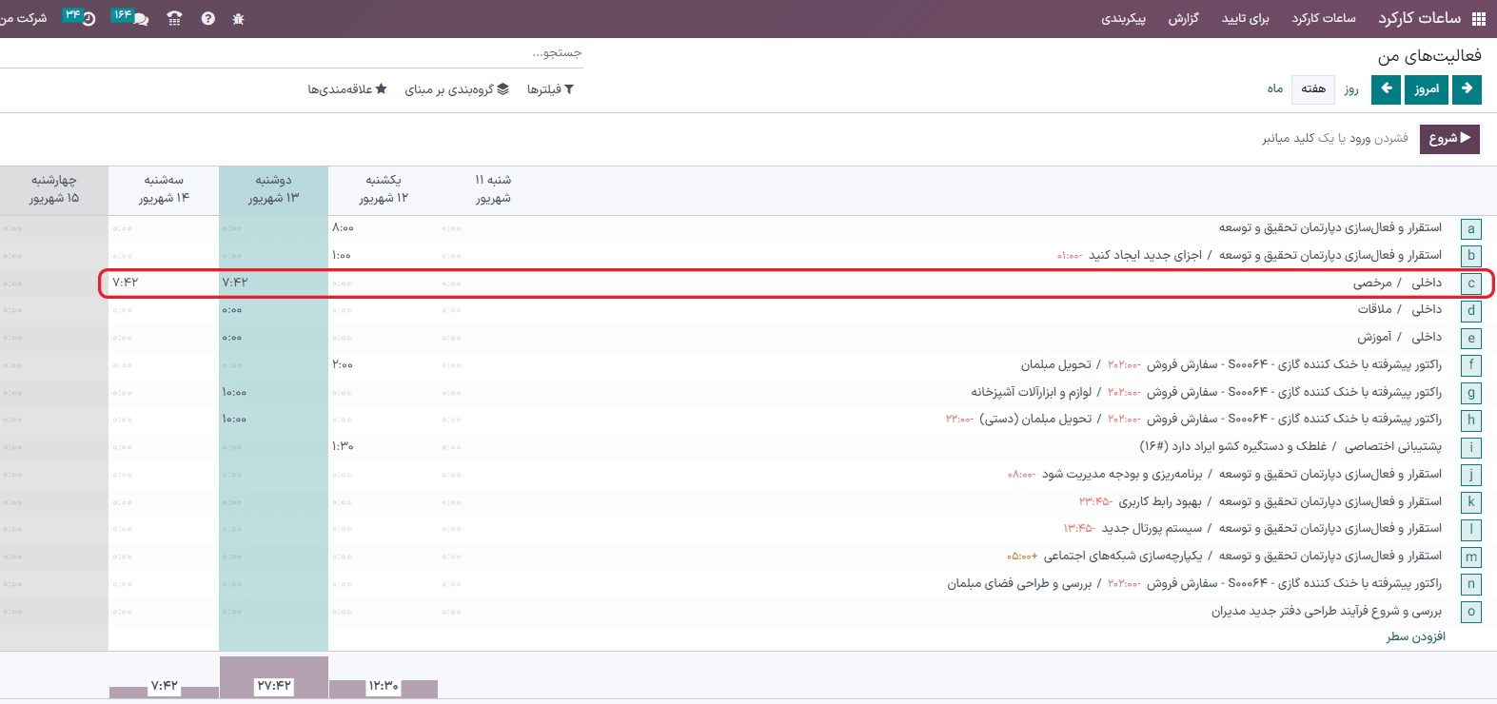This screenshot has width=1497, height=704.
Task: Click the phone VoIP icon
Action: 174,18
